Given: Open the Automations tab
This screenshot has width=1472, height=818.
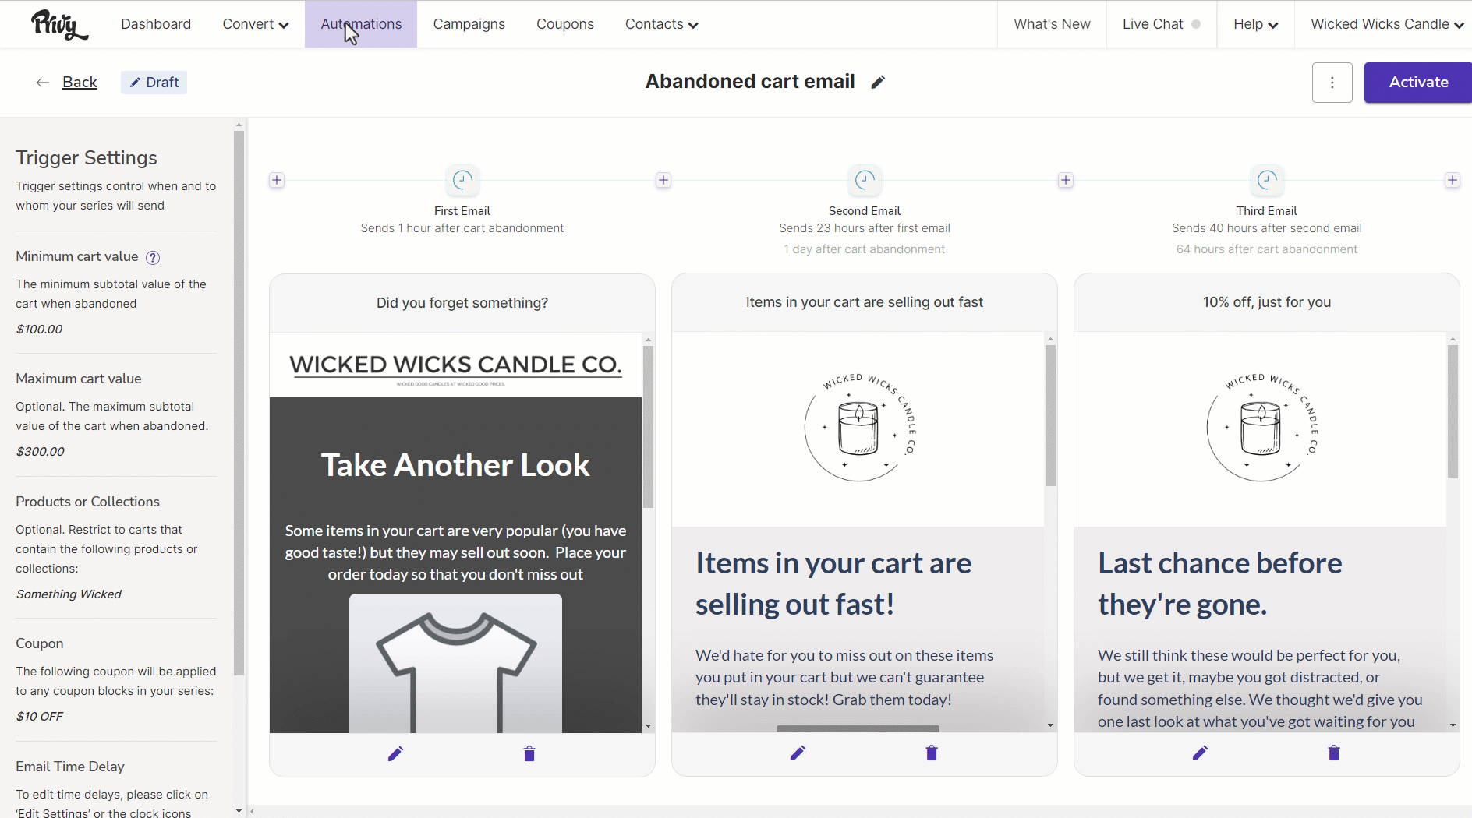Looking at the screenshot, I should [x=361, y=24].
